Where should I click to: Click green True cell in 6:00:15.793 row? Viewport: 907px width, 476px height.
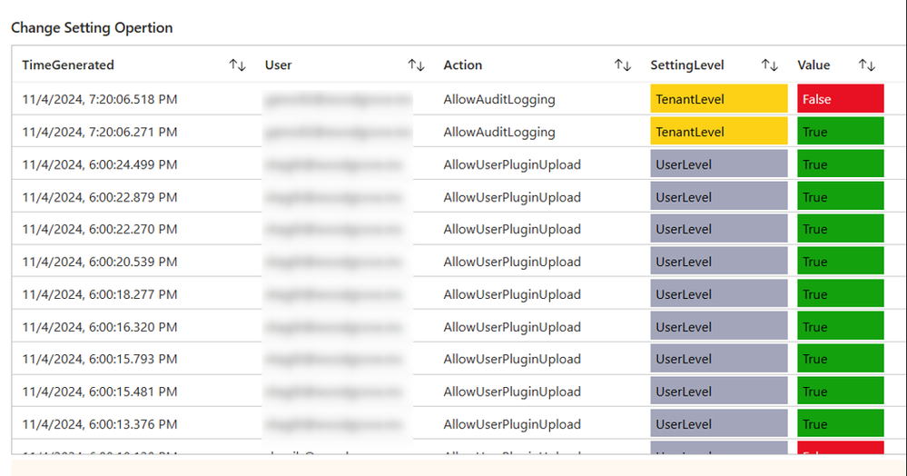point(841,358)
